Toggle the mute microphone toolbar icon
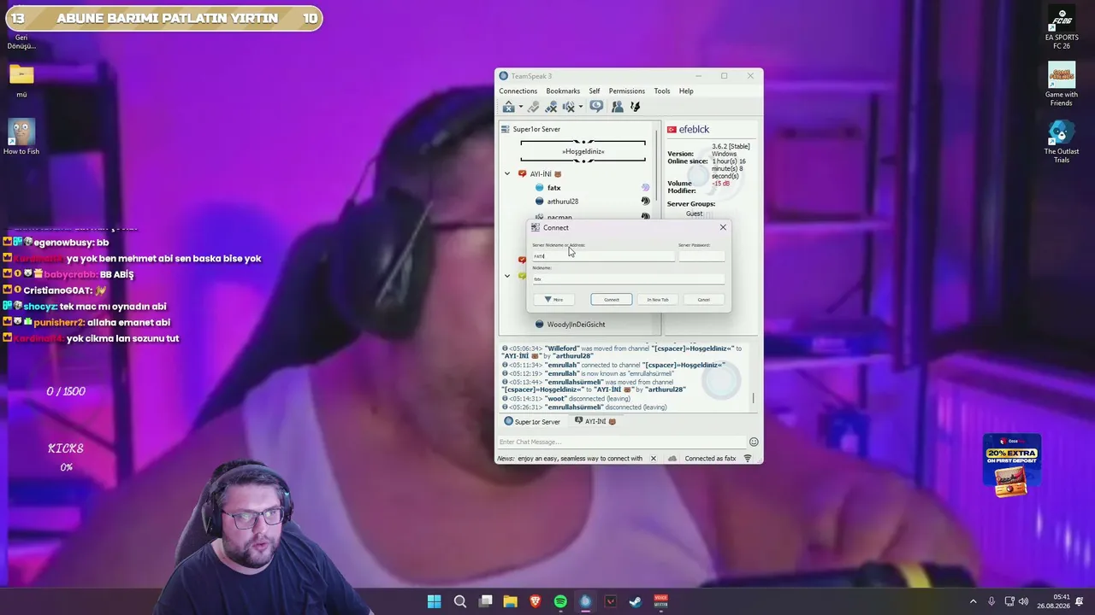 point(551,107)
